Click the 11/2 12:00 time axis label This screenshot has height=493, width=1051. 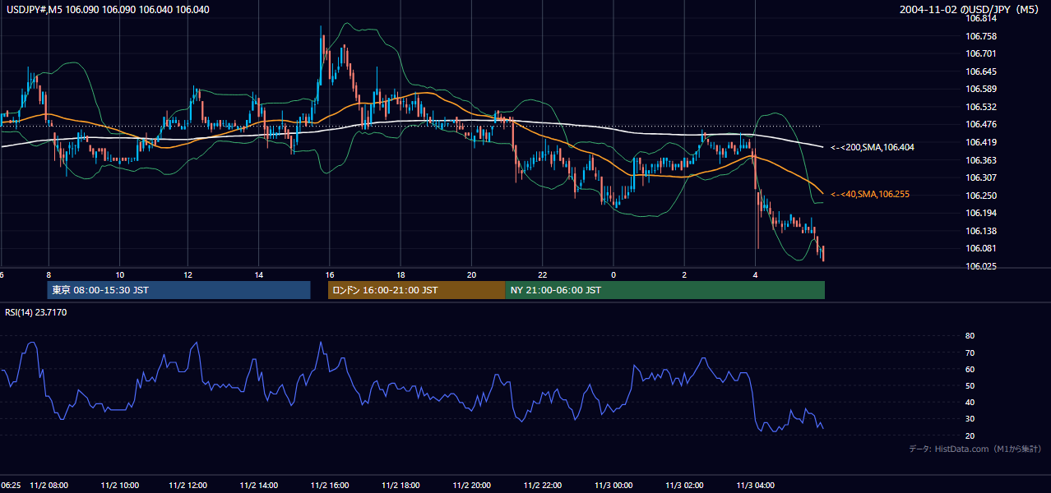click(190, 485)
